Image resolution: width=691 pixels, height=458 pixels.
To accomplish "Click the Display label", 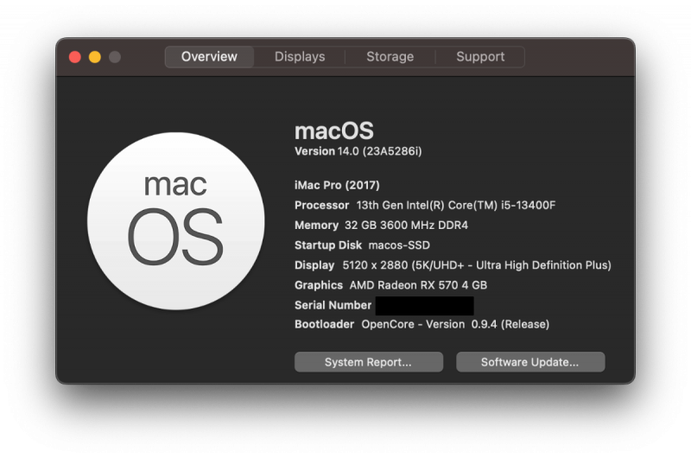I will 314,265.
